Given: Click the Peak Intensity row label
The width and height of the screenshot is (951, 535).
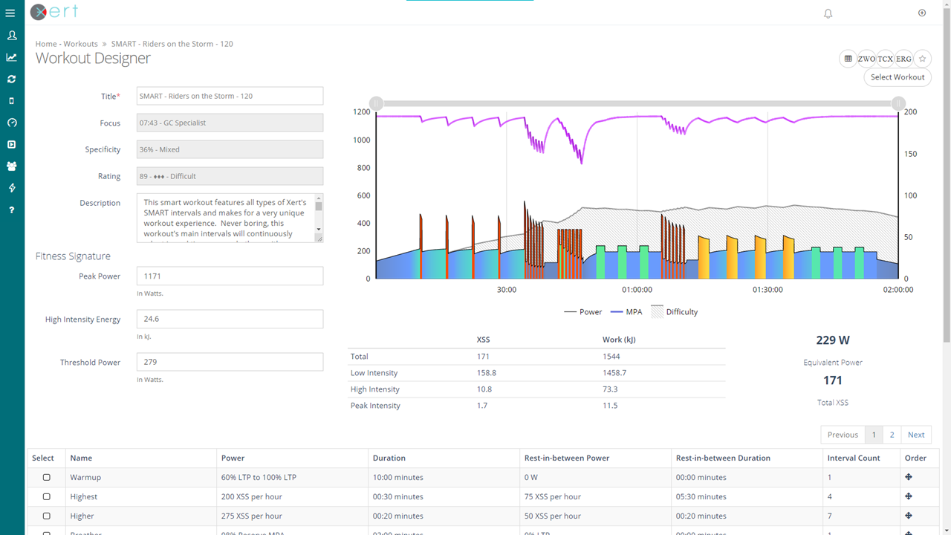Looking at the screenshot, I should point(375,406).
